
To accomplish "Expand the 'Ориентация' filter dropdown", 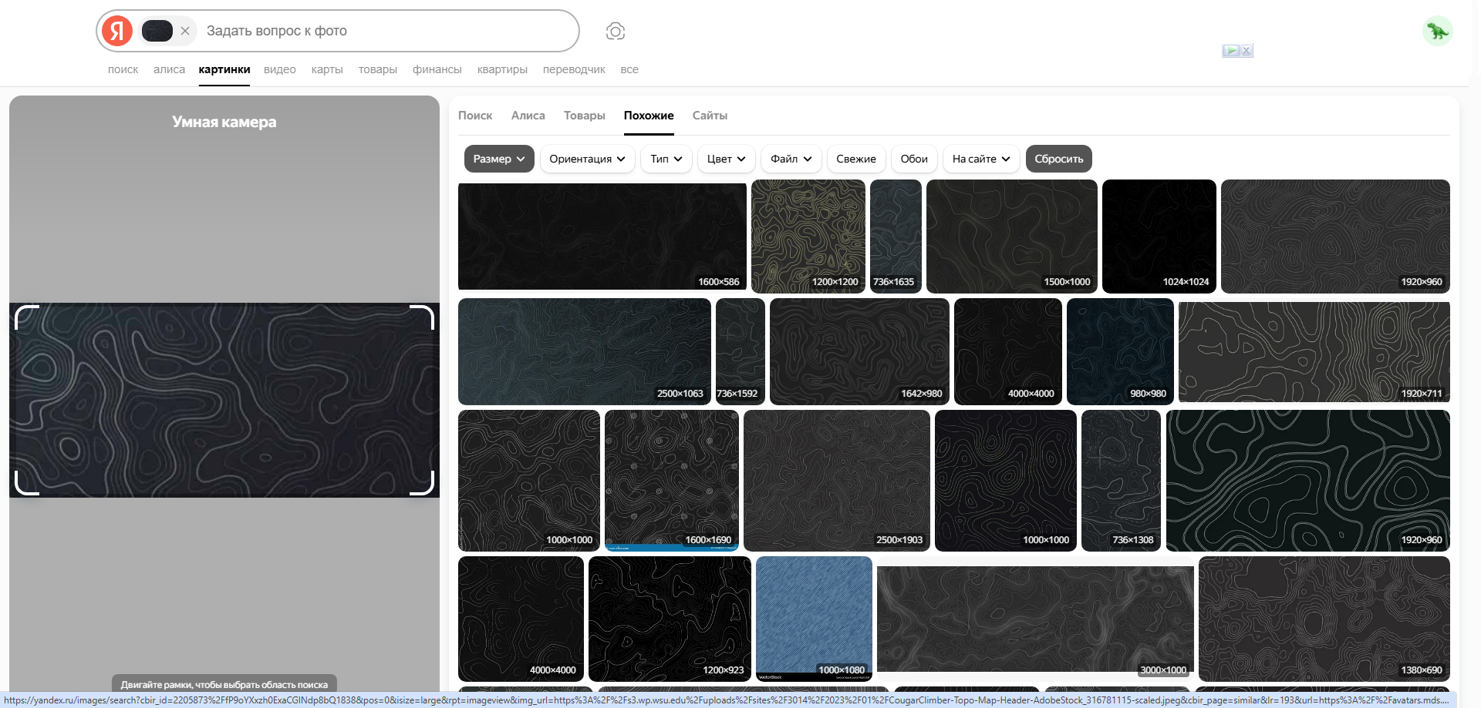I will click(588, 159).
